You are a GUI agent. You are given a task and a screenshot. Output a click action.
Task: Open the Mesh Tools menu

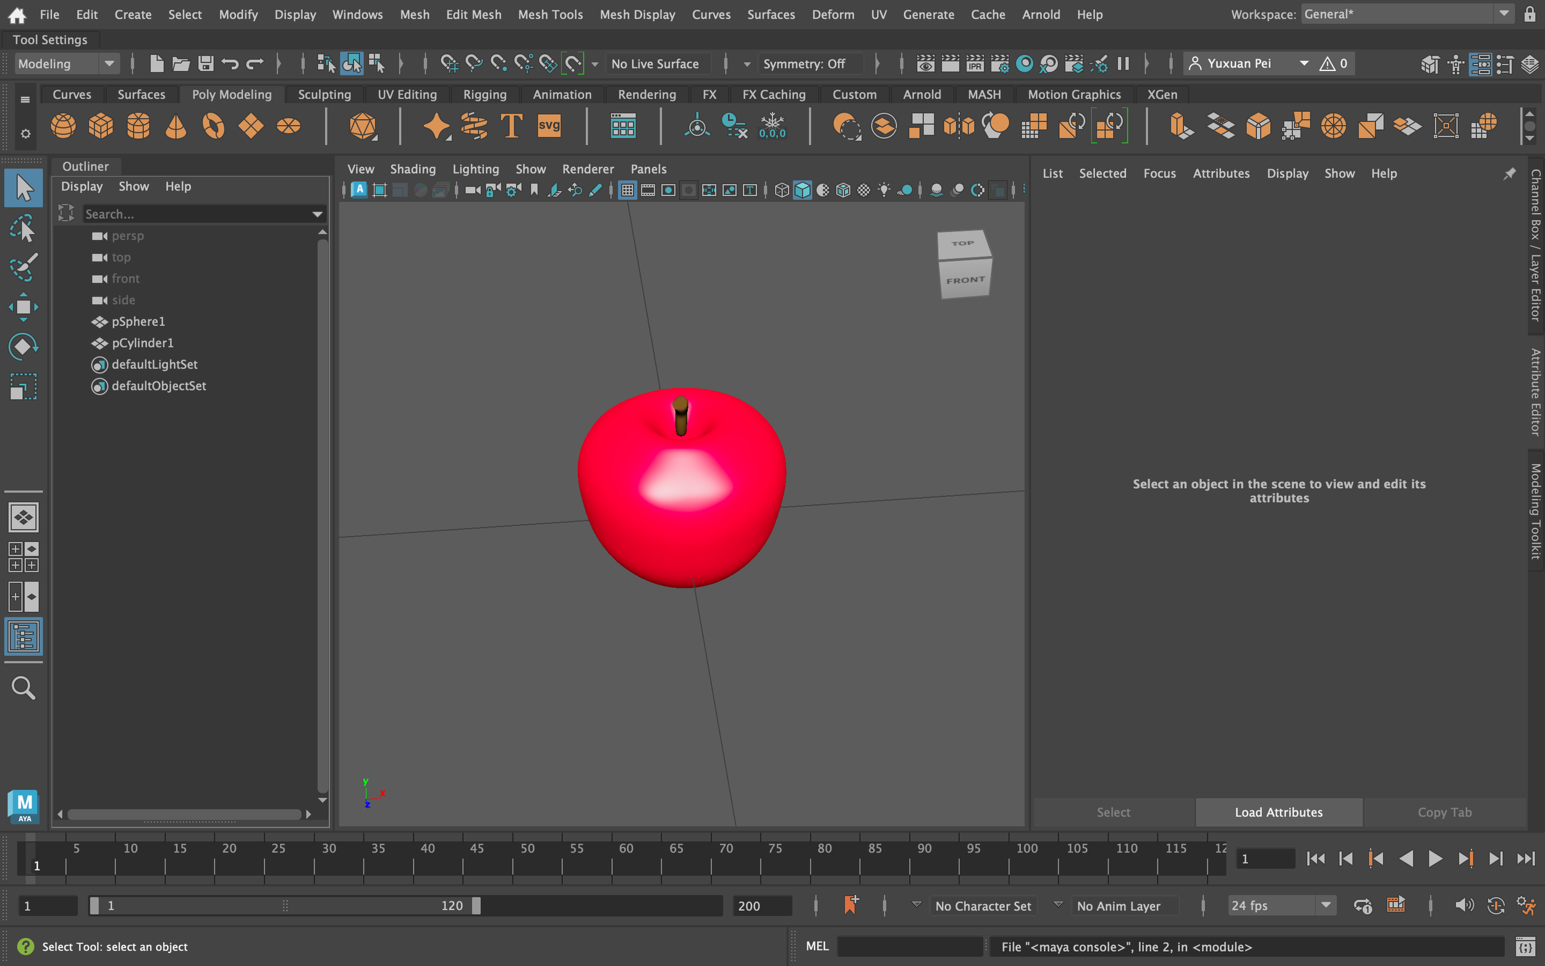(550, 14)
